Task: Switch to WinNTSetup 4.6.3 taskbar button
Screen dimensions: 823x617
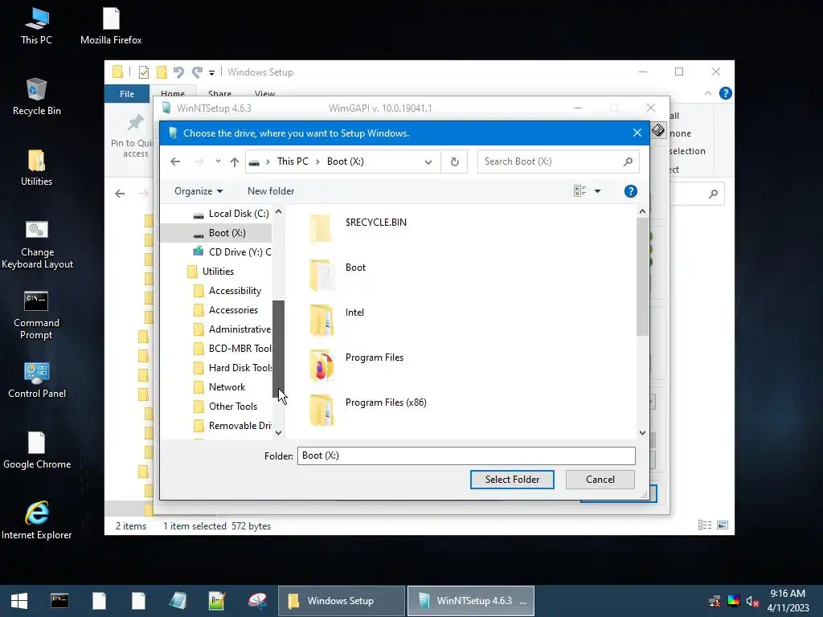Action: (x=471, y=601)
